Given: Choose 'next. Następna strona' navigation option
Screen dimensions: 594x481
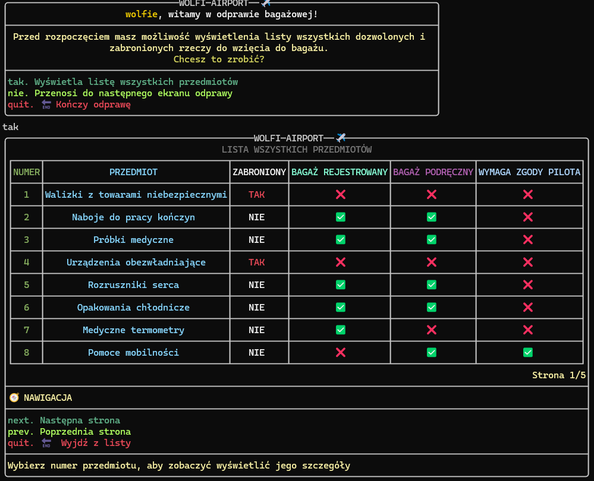Looking at the screenshot, I should pos(64,420).
